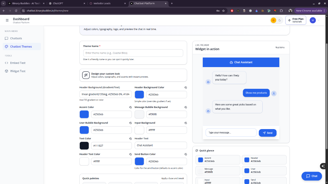Open the Chrome extensions puzzle icon

tap(281, 11)
